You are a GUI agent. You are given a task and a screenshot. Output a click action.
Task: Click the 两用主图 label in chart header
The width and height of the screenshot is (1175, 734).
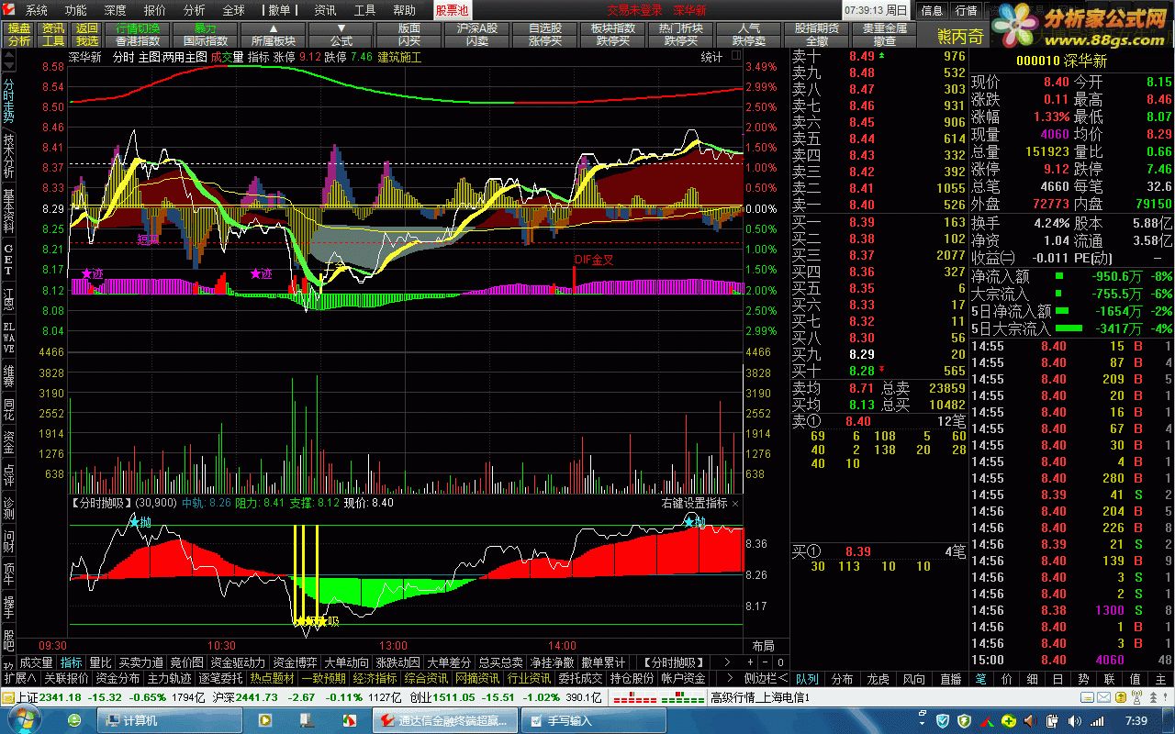(x=185, y=57)
